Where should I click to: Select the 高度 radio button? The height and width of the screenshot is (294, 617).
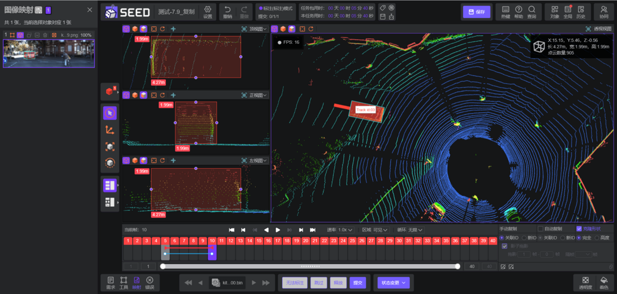597,238
